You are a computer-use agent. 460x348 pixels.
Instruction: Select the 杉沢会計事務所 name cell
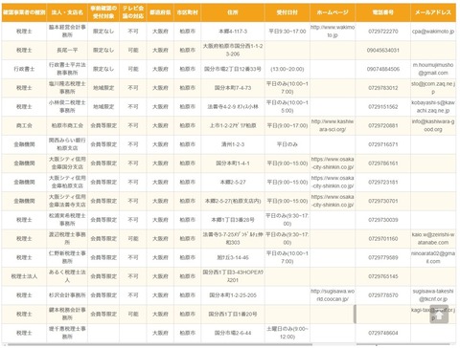click(x=67, y=295)
